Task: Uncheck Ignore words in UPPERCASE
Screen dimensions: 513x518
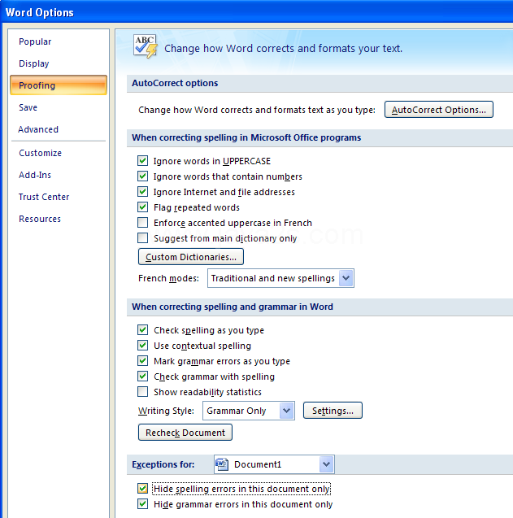Action: tap(143, 161)
